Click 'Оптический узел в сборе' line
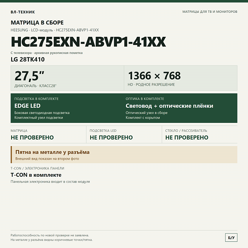Viewport: 248px width, 248px height. [146, 113]
